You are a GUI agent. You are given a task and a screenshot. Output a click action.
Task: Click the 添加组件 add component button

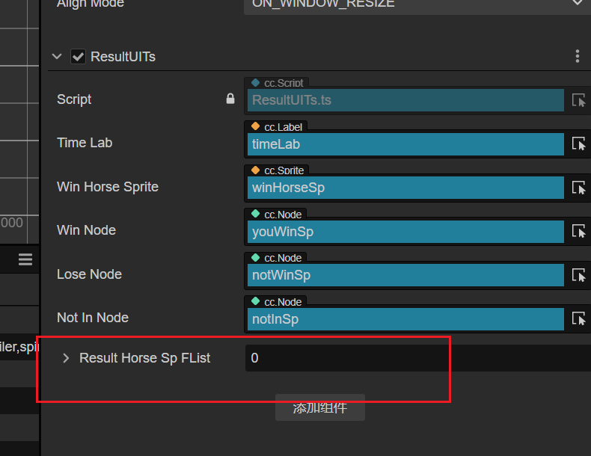[x=319, y=408]
